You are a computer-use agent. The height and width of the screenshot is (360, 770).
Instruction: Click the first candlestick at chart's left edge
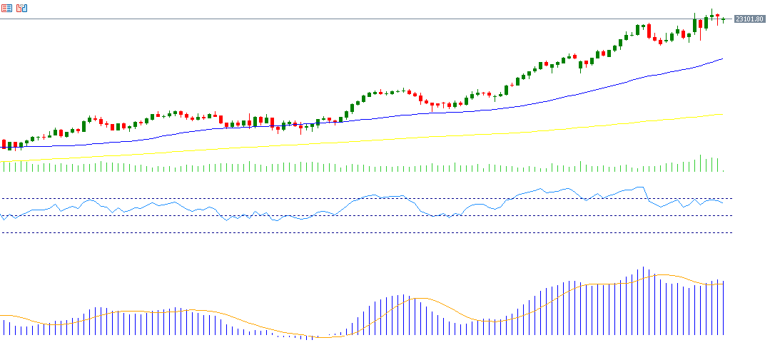pos(4,143)
